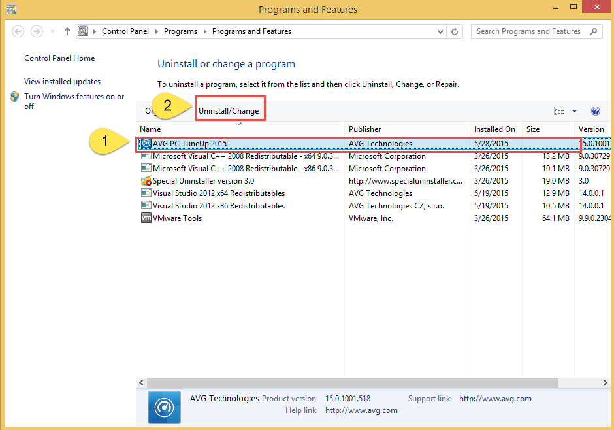Click Programs and Features breadcrumb
This screenshot has width=614, height=430.
coord(251,31)
